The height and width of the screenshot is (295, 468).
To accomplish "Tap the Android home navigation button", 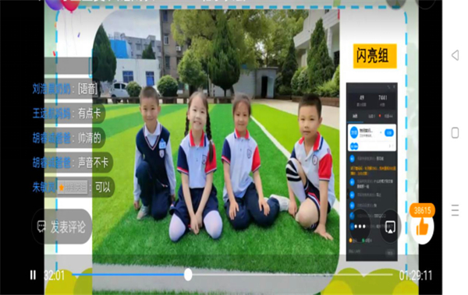I will [x=455, y=132].
